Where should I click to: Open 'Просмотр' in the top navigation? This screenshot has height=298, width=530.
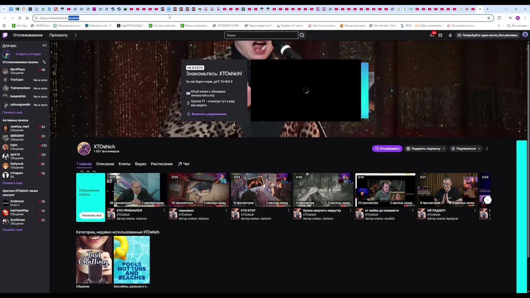click(58, 35)
